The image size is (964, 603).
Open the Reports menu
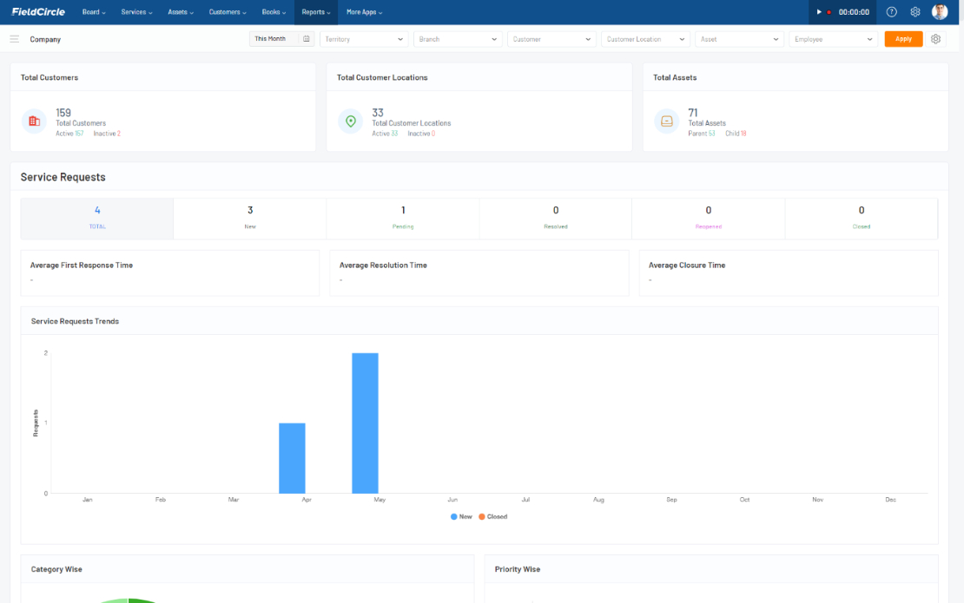[316, 11]
